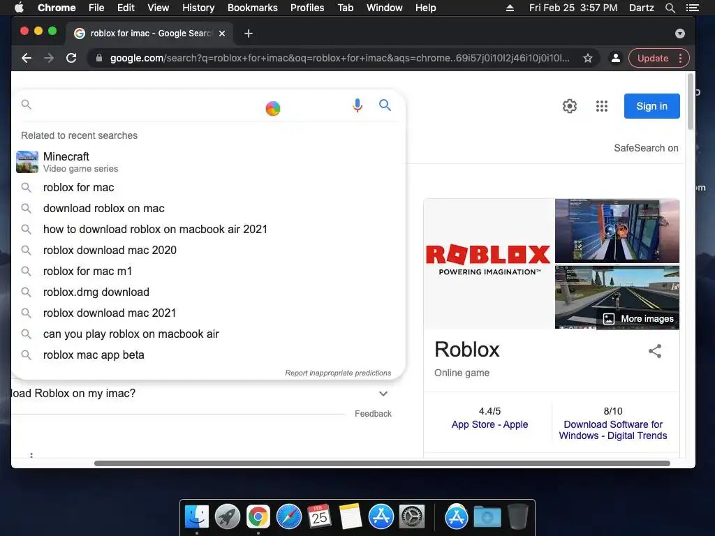Click the Spotlight search icon in menu bar
Image resolution: width=715 pixels, height=536 pixels.
670,8
